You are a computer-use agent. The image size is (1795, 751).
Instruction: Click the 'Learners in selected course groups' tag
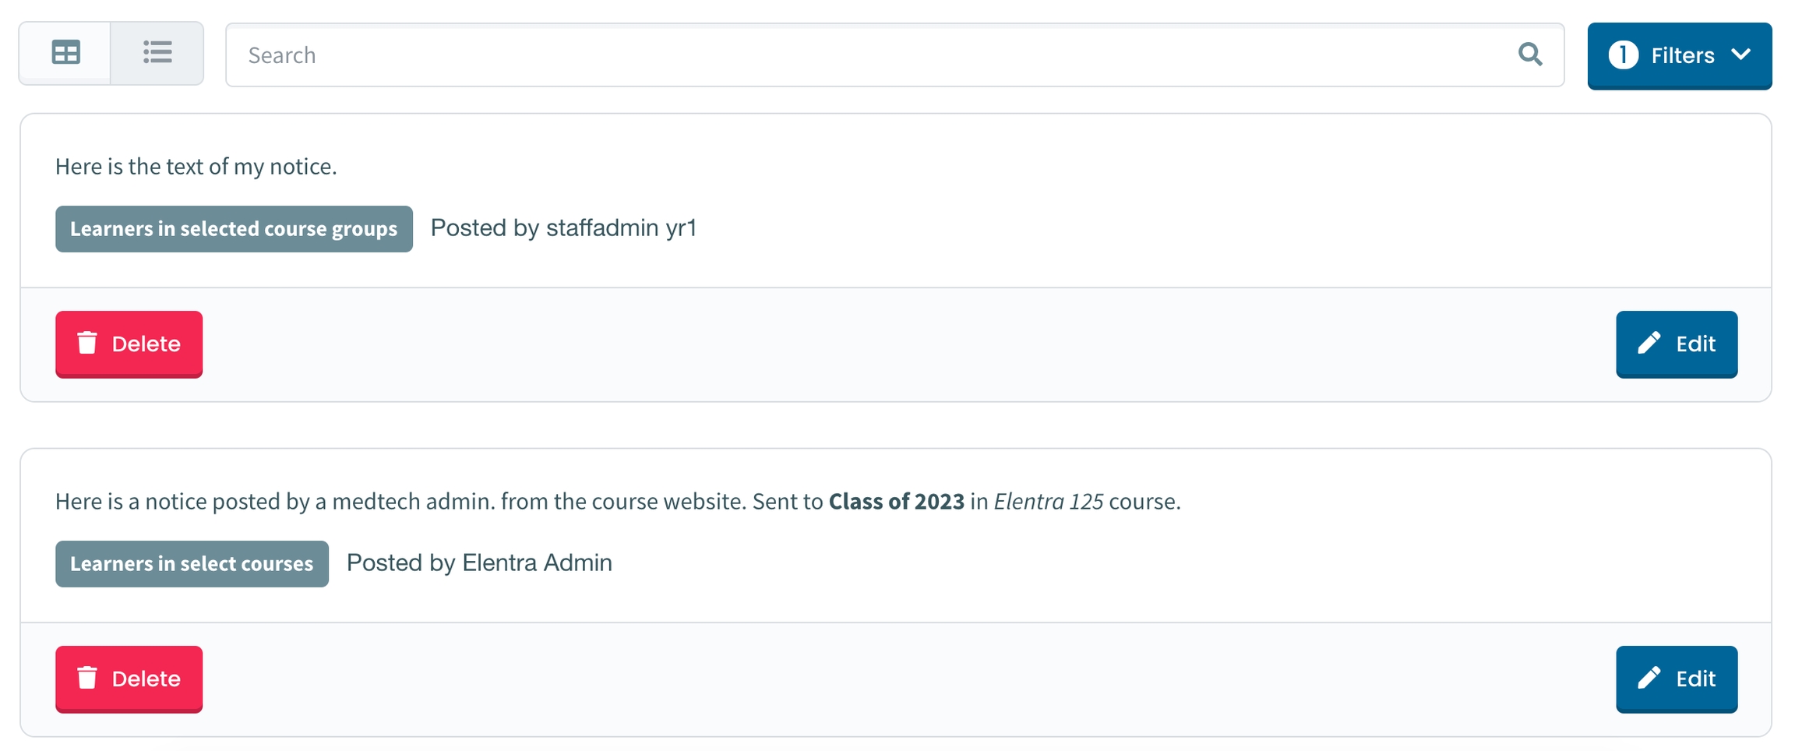(x=234, y=229)
